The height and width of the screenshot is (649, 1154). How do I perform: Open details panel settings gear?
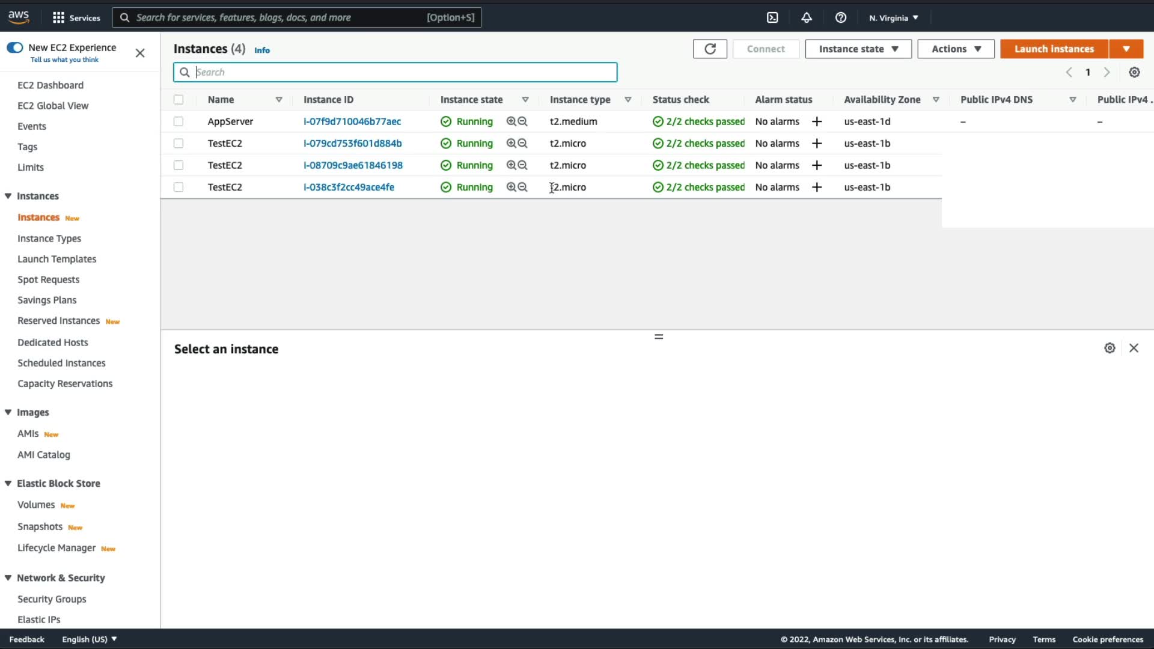(x=1110, y=348)
